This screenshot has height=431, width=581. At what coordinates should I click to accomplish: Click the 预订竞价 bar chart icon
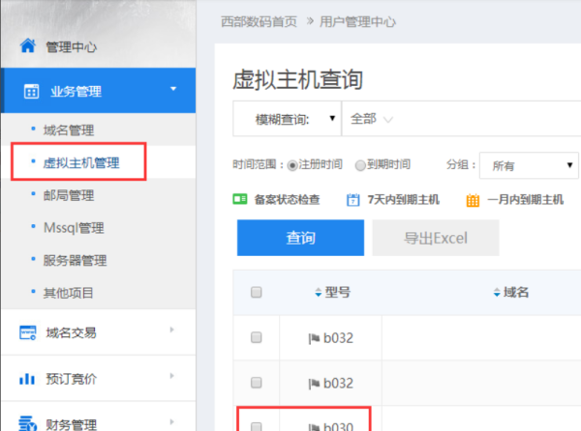27,379
